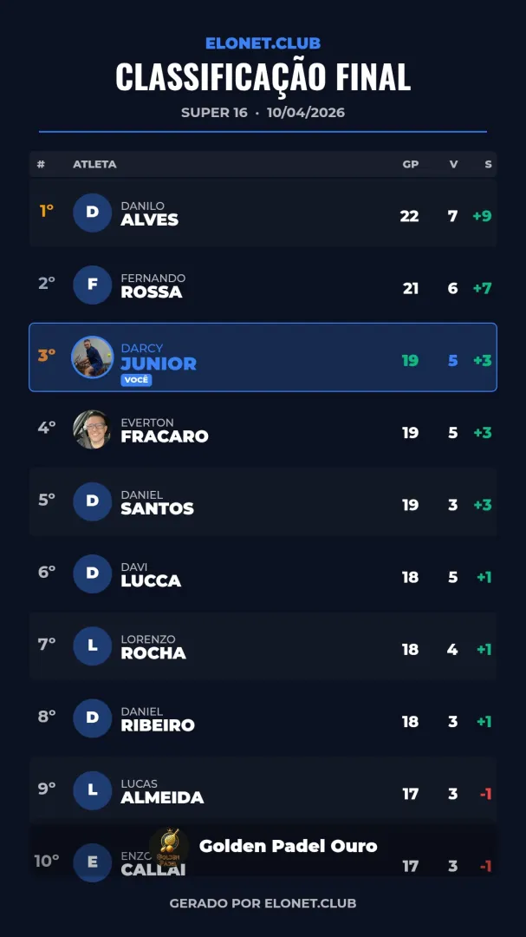Click Fernando Rossa's "F" avatar icon

pyautogui.click(x=92, y=285)
